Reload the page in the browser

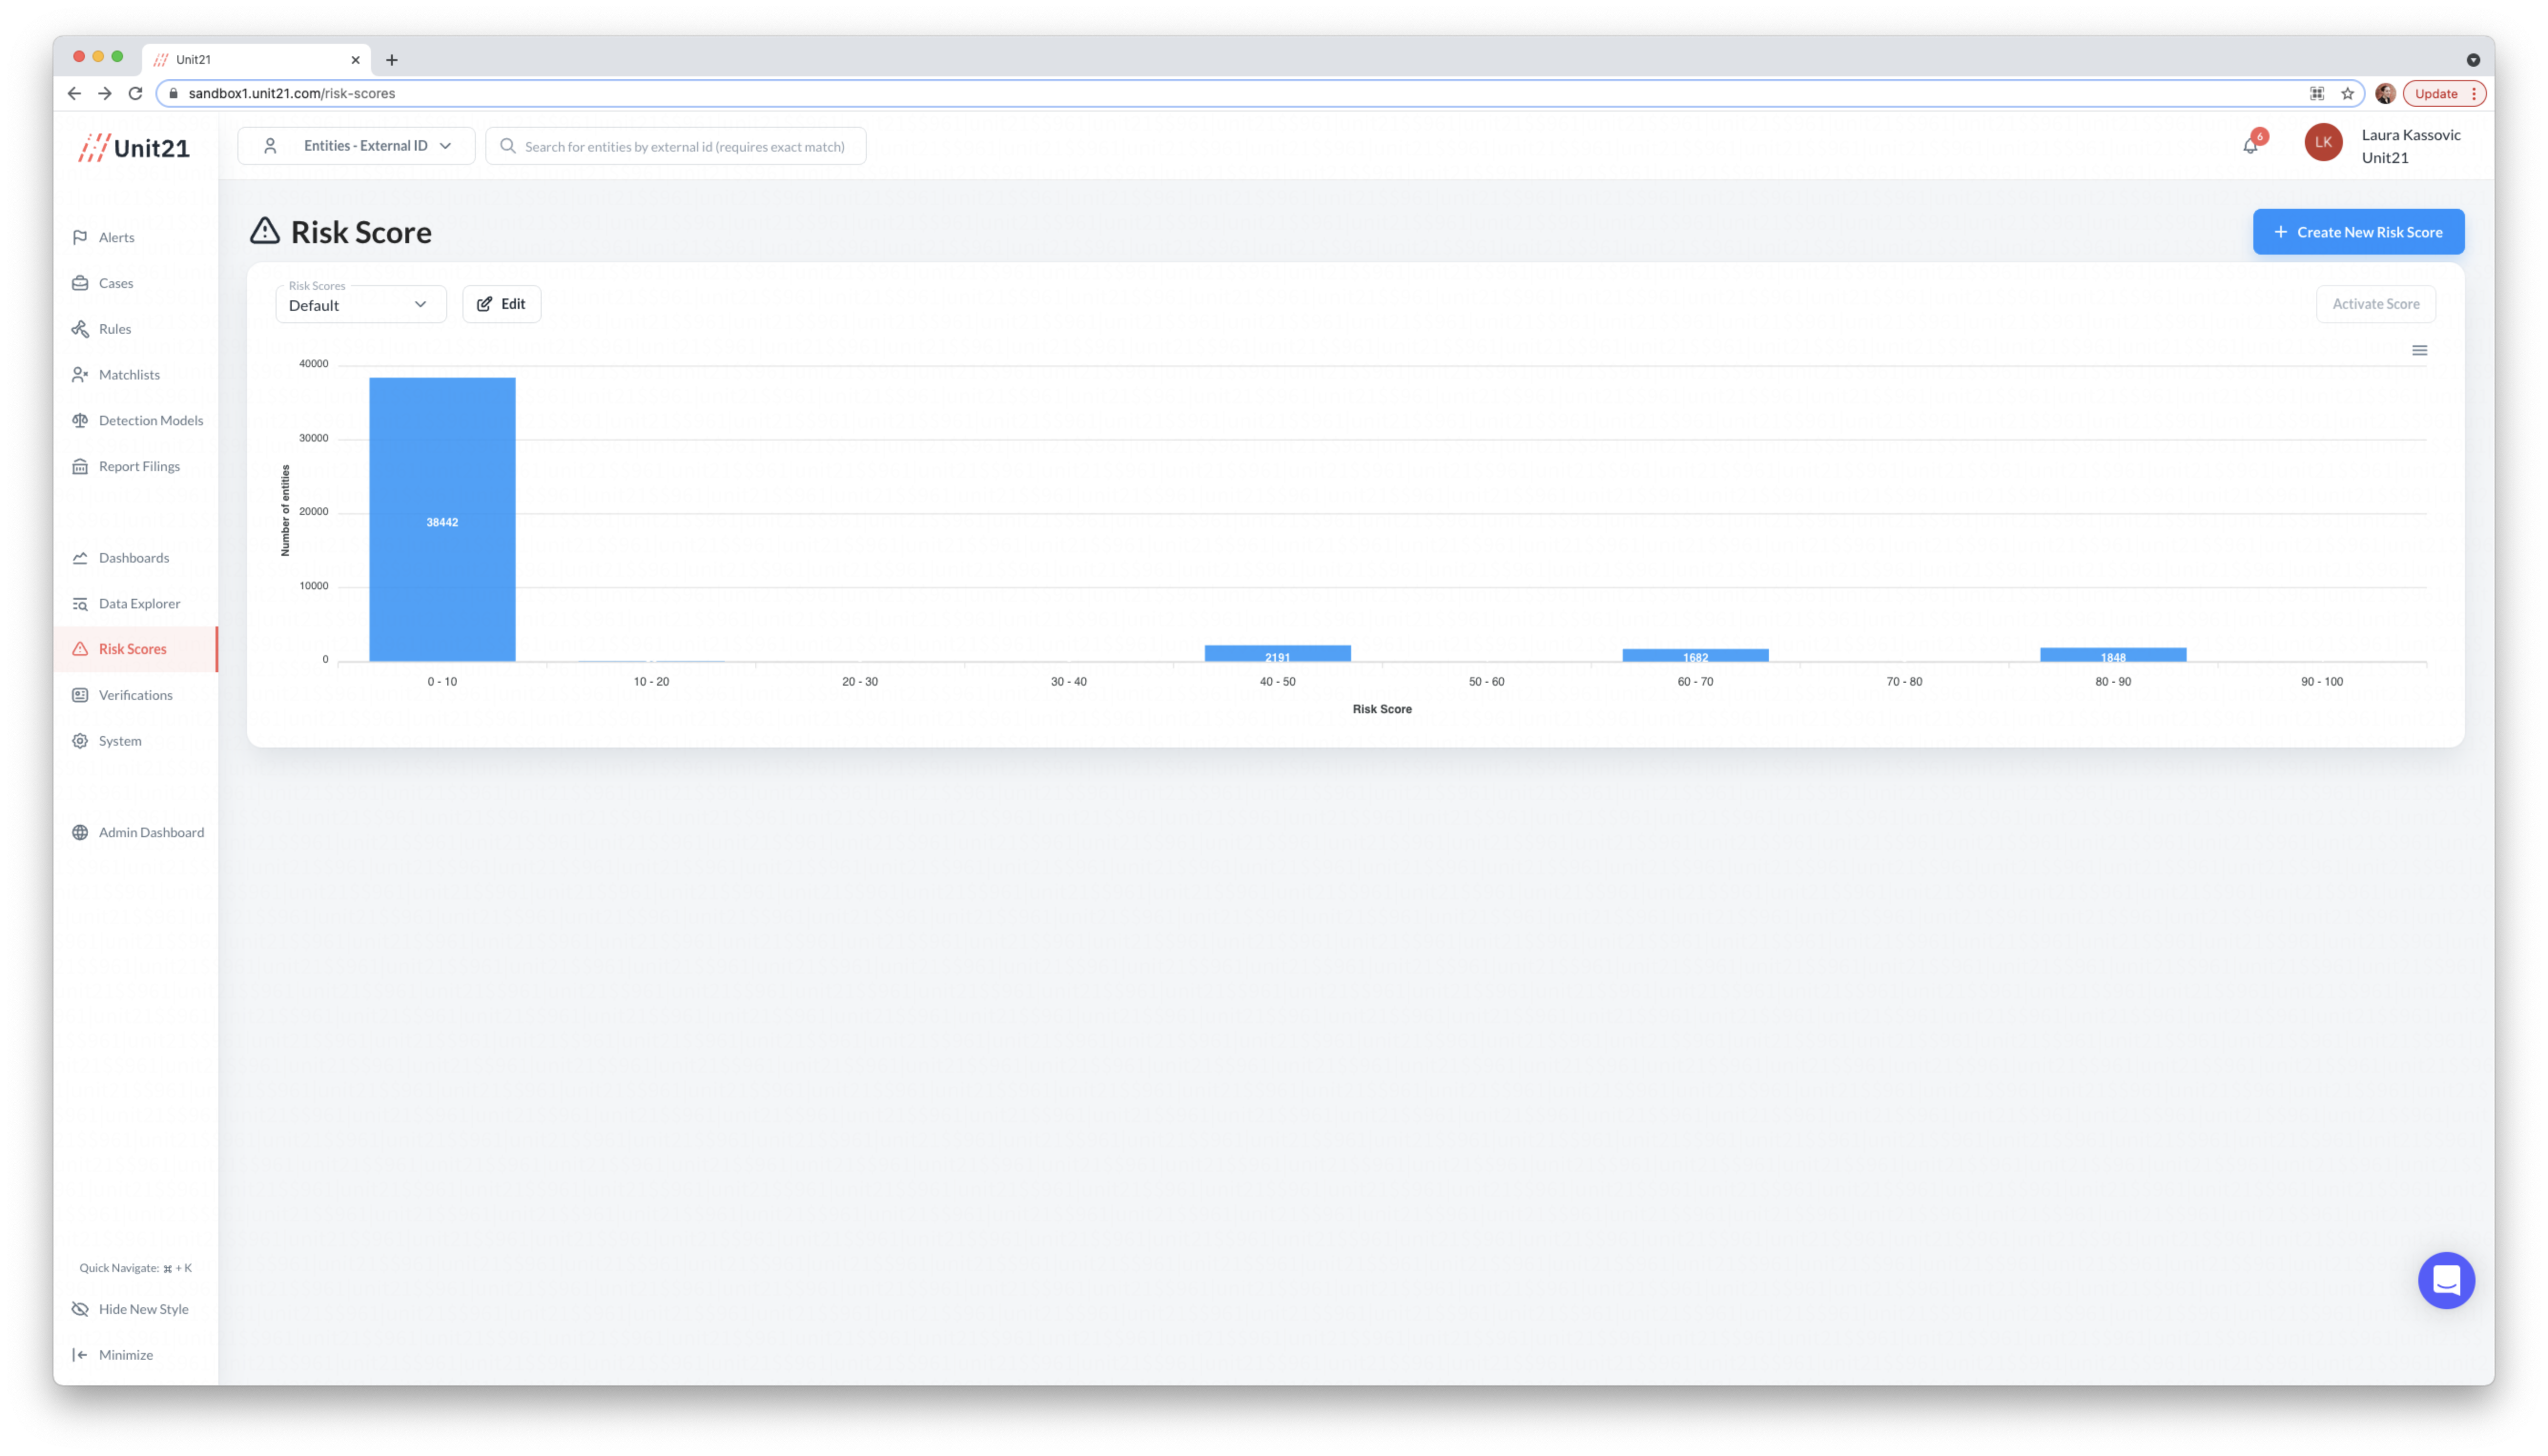[x=136, y=93]
